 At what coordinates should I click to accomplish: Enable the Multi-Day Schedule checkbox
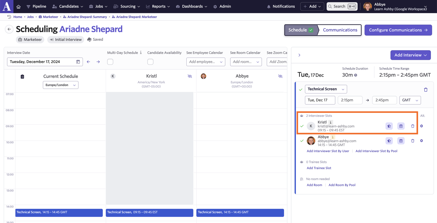(x=110, y=62)
